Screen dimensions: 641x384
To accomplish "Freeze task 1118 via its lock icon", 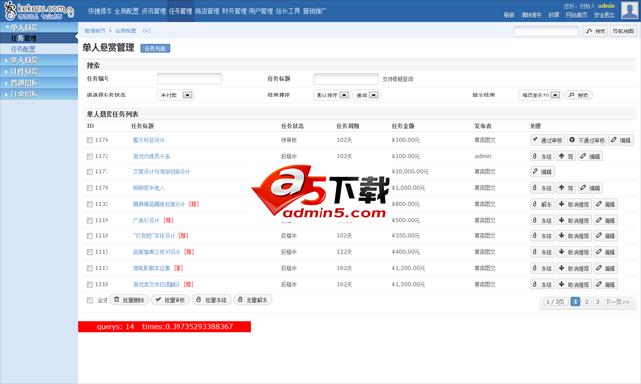I will [534, 236].
